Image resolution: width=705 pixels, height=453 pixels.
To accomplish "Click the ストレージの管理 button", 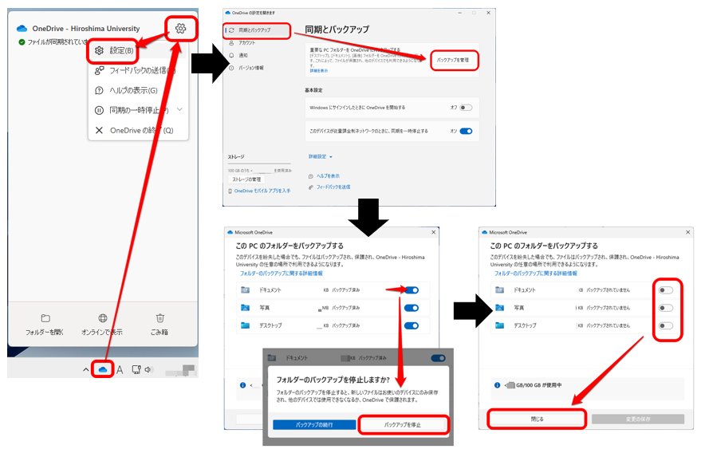I will coord(246,179).
